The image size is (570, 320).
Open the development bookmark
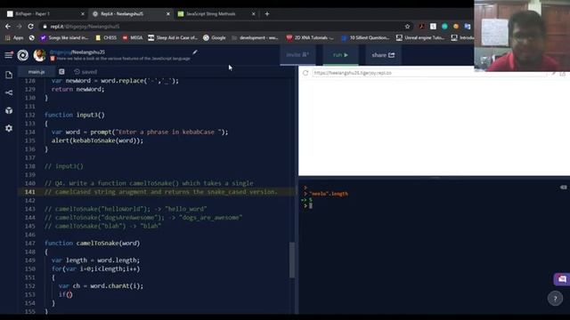(x=255, y=37)
